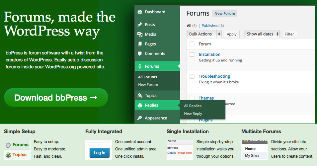Open the Show all dates dropdown
317x166 pixels.
click(262, 34)
